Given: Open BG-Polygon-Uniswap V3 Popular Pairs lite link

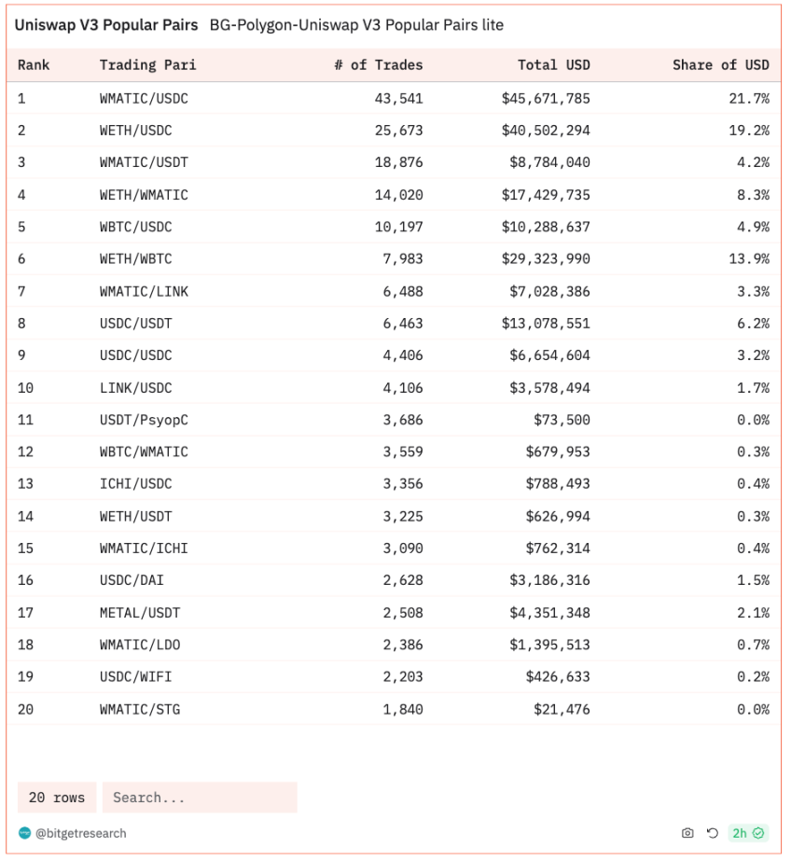Looking at the screenshot, I should 356,25.
